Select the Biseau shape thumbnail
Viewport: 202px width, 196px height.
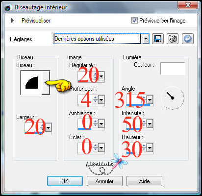(31, 82)
